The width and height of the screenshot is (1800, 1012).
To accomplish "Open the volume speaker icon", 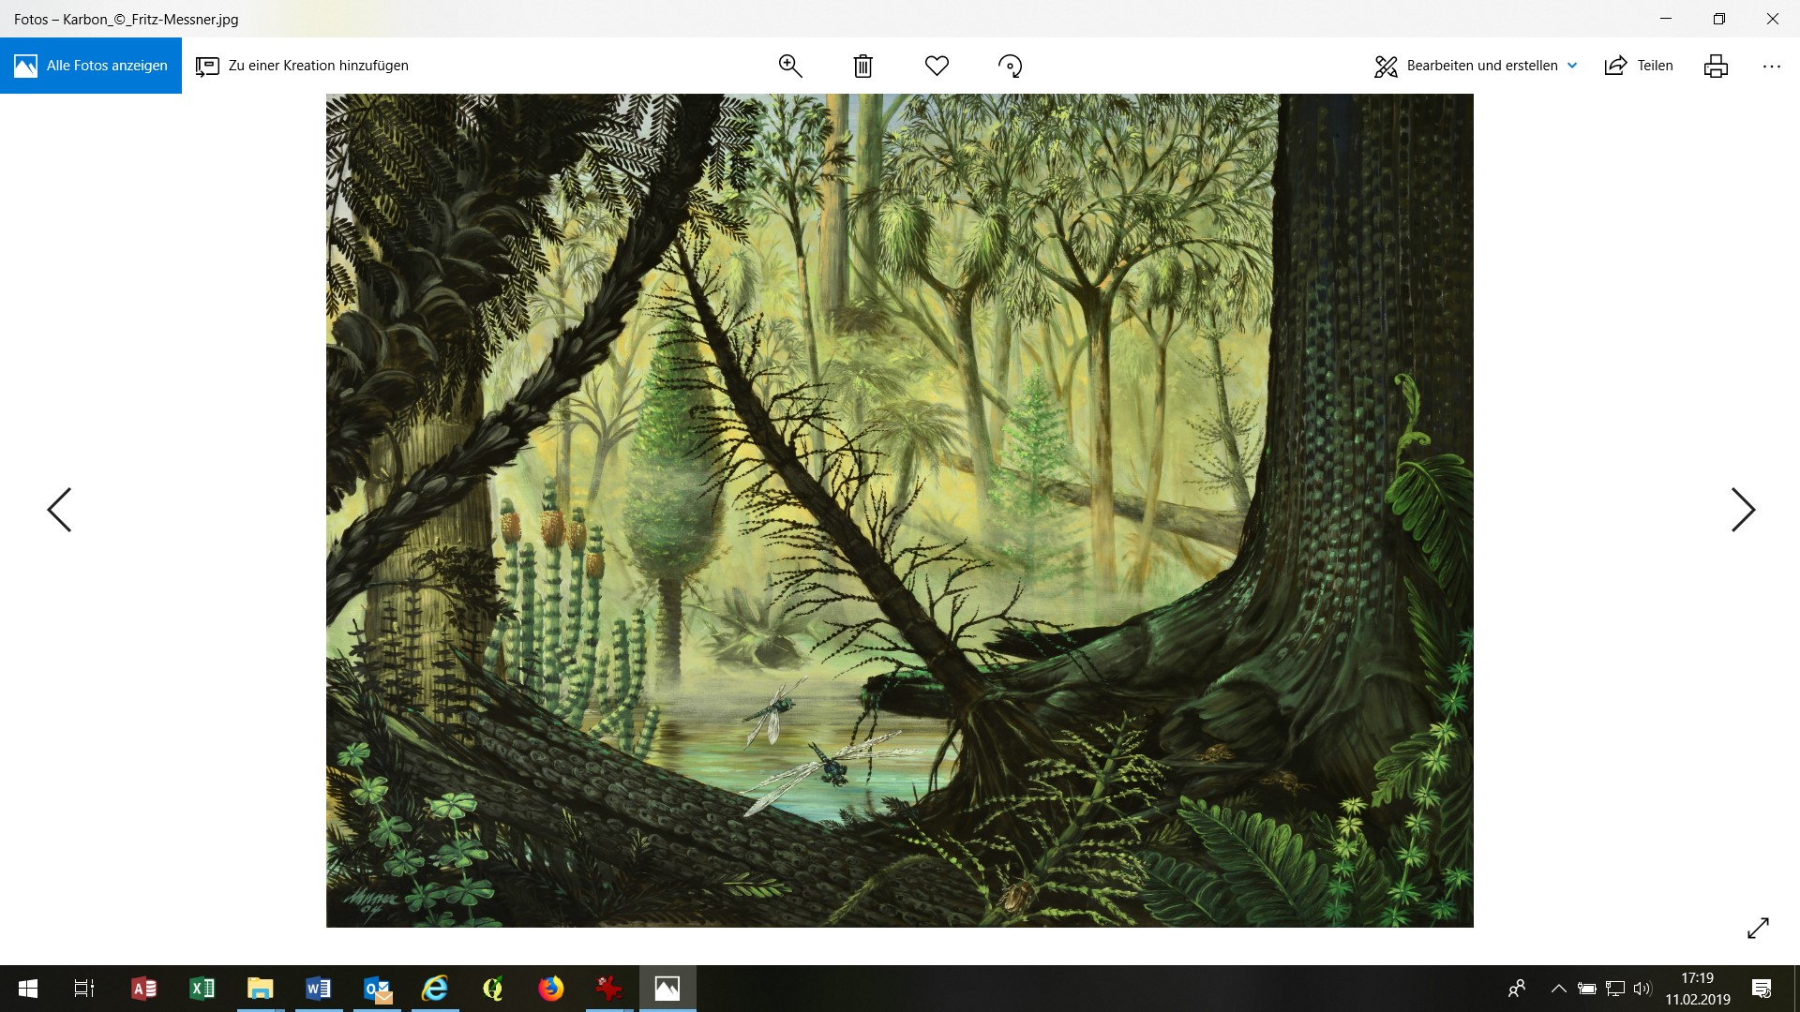I will (x=1642, y=989).
